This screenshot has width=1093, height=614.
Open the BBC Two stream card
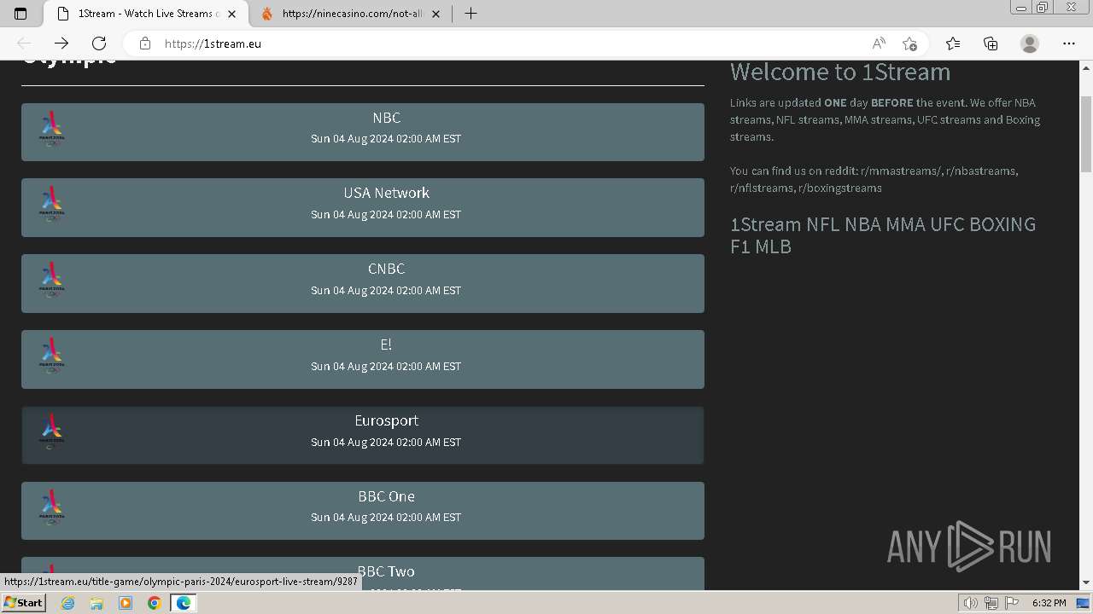point(363,573)
